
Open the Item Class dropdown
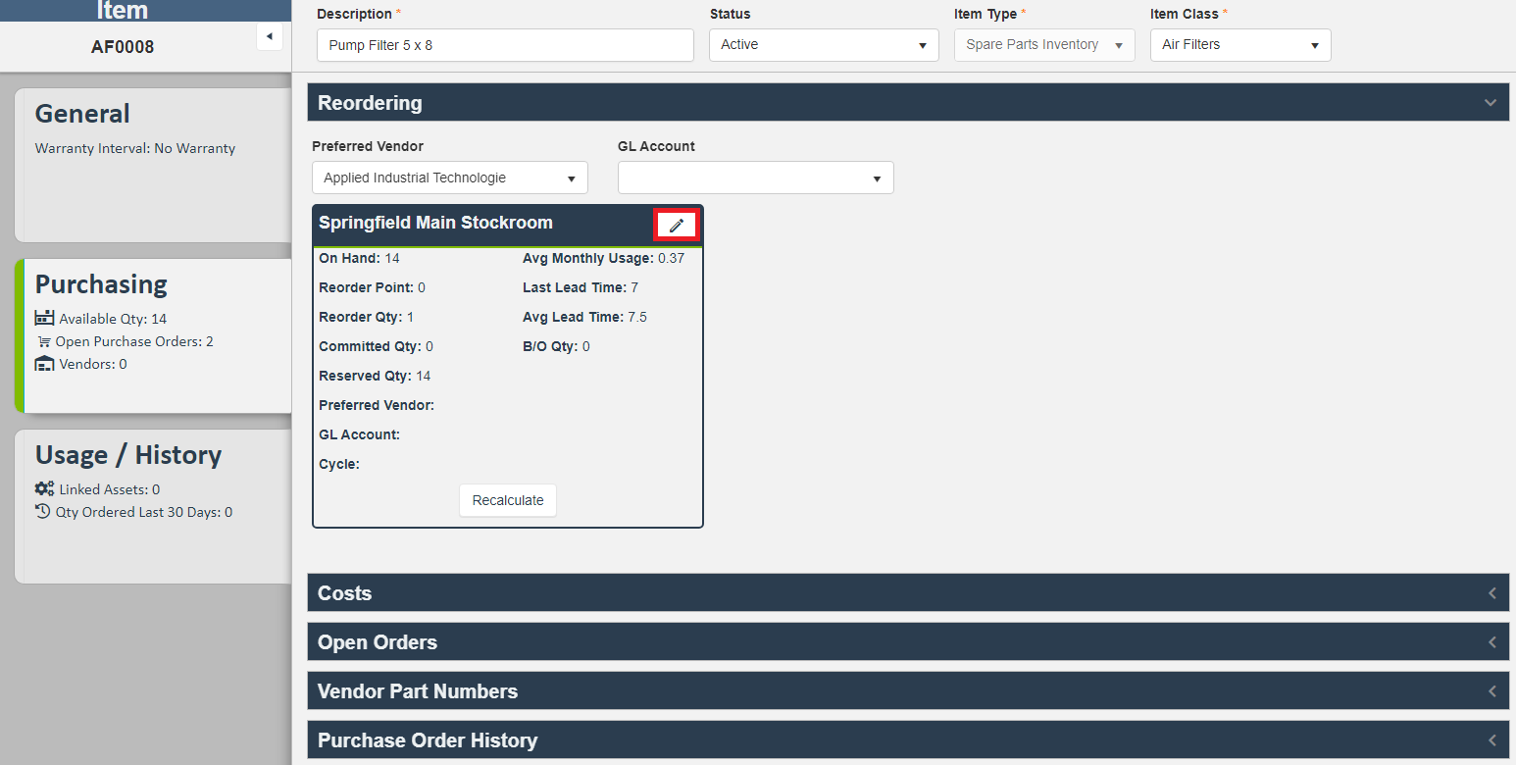[x=1314, y=45]
